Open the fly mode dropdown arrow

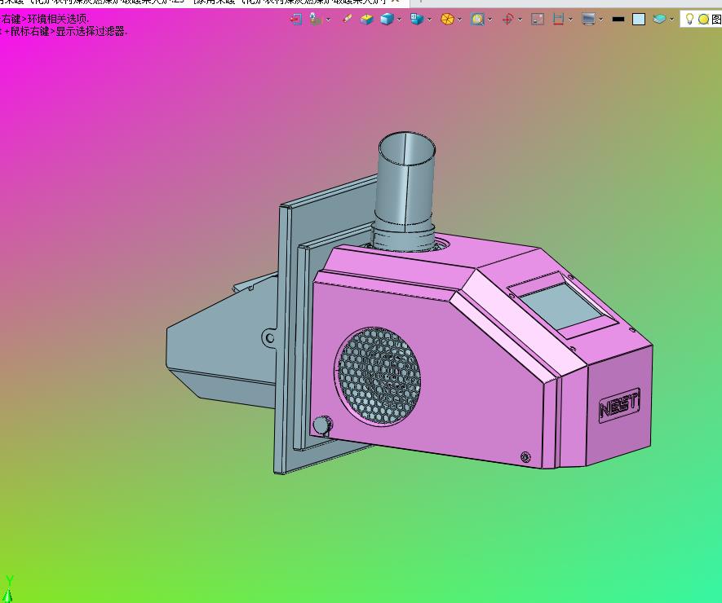pyautogui.click(x=328, y=20)
